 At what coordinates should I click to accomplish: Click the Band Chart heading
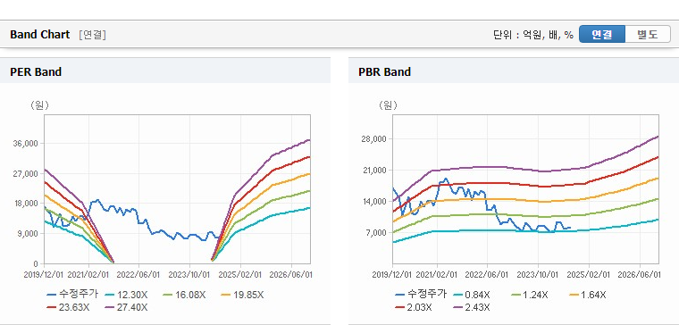40,35
